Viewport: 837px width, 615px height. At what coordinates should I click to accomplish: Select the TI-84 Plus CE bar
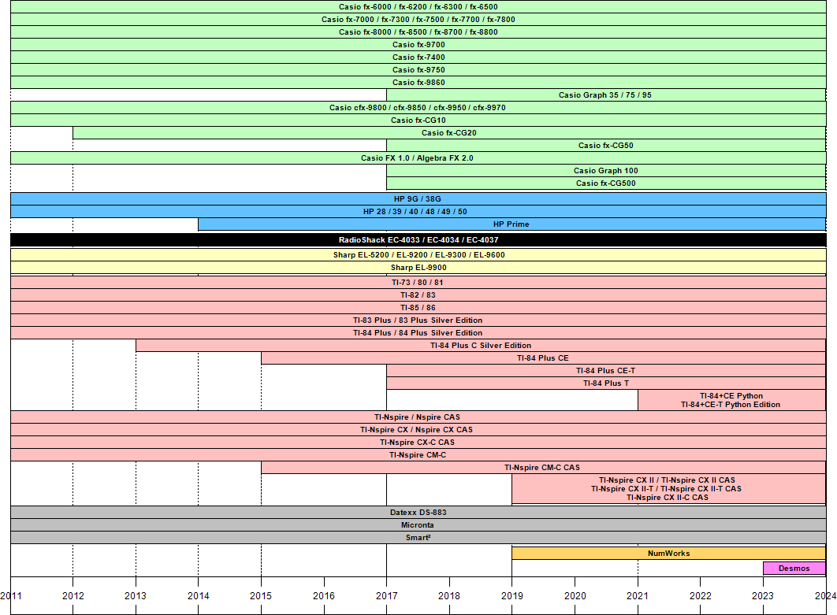(x=543, y=358)
